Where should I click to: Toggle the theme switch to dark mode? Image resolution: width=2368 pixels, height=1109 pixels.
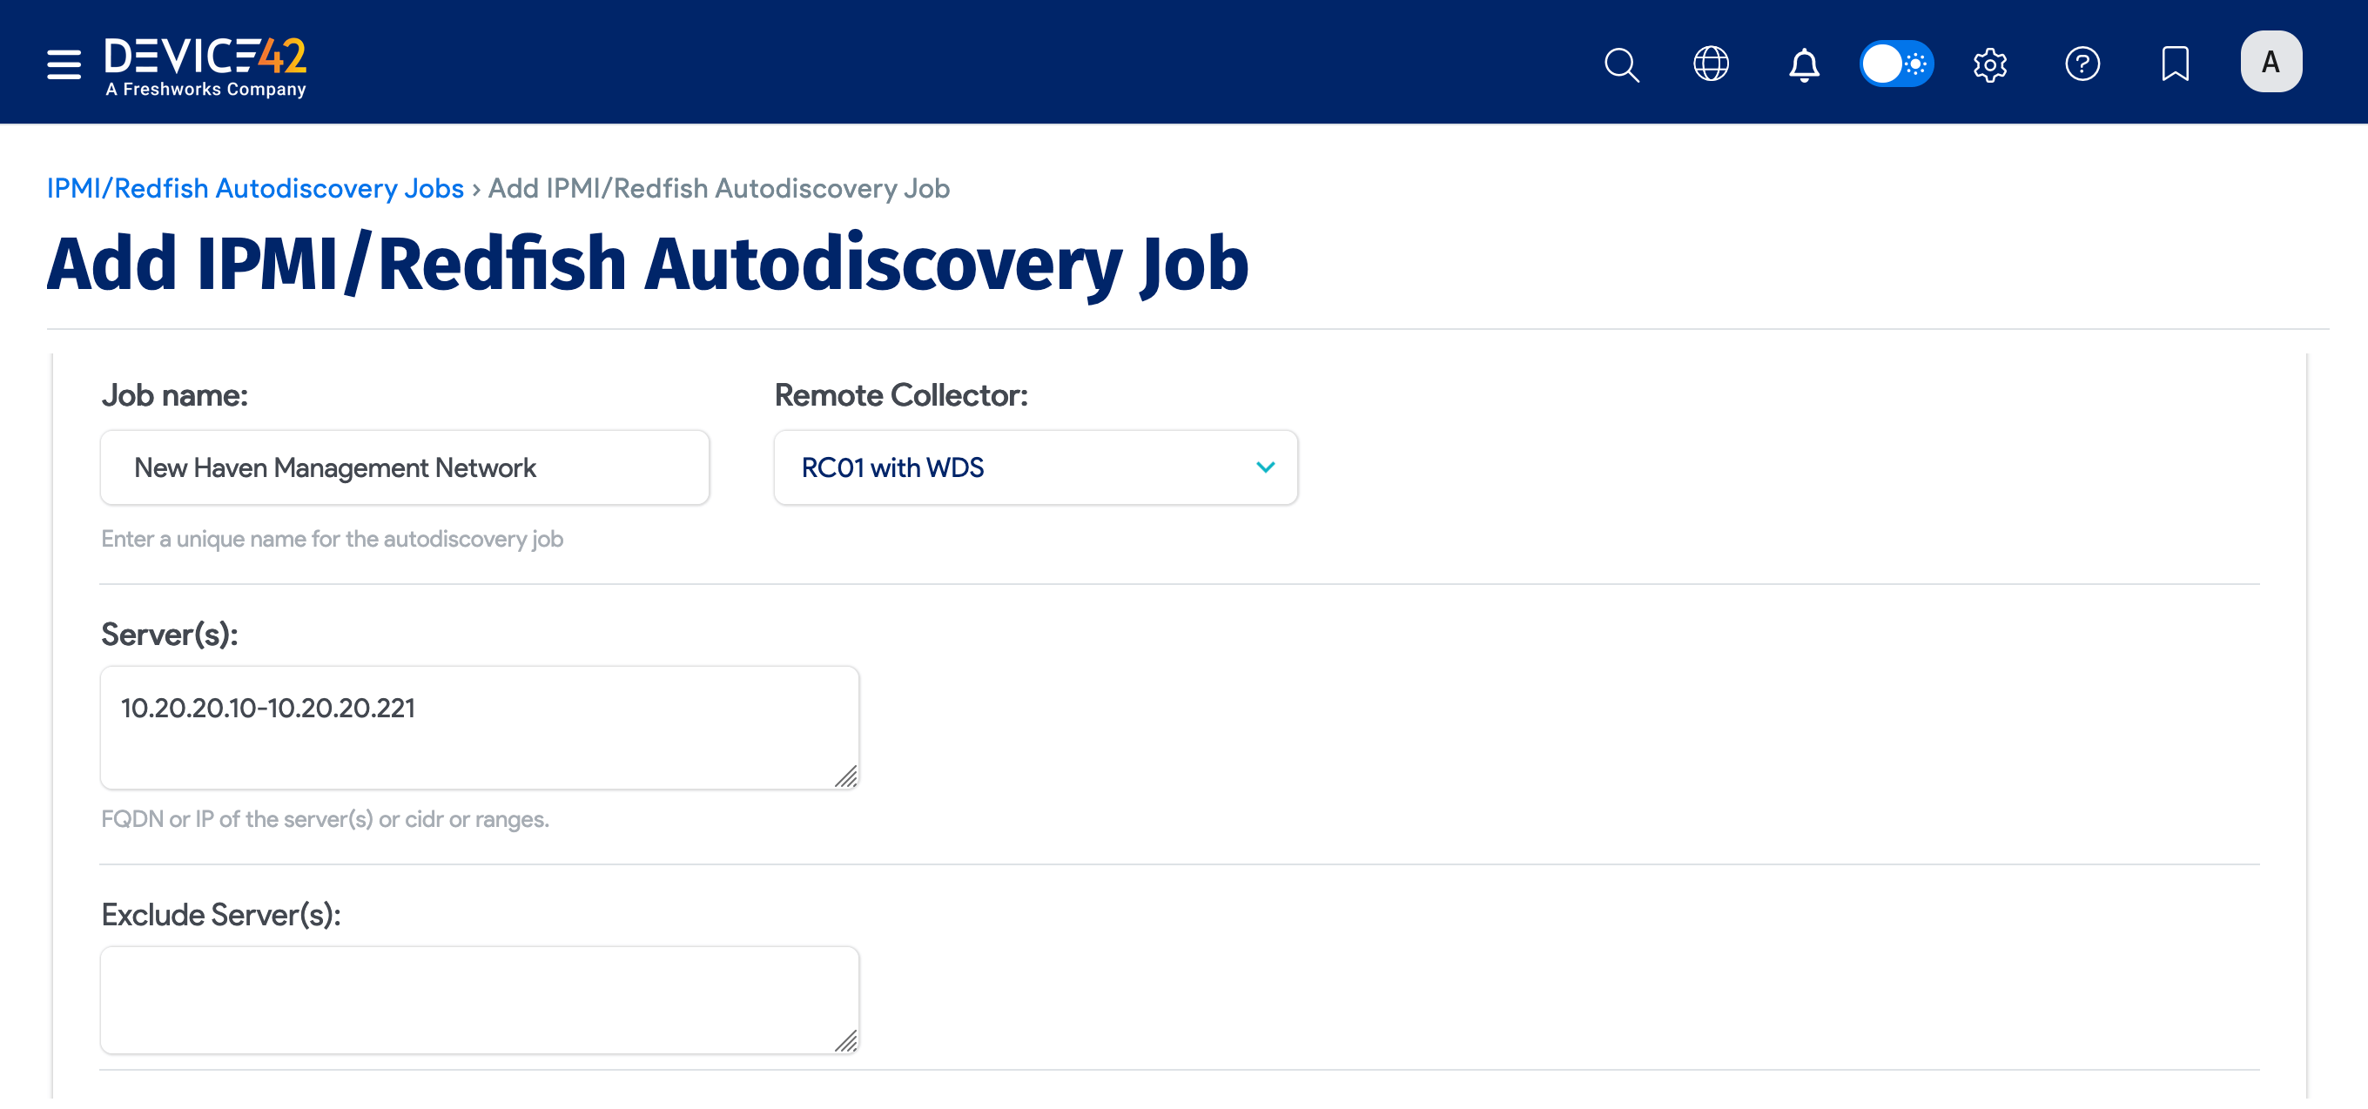(x=1896, y=64)
